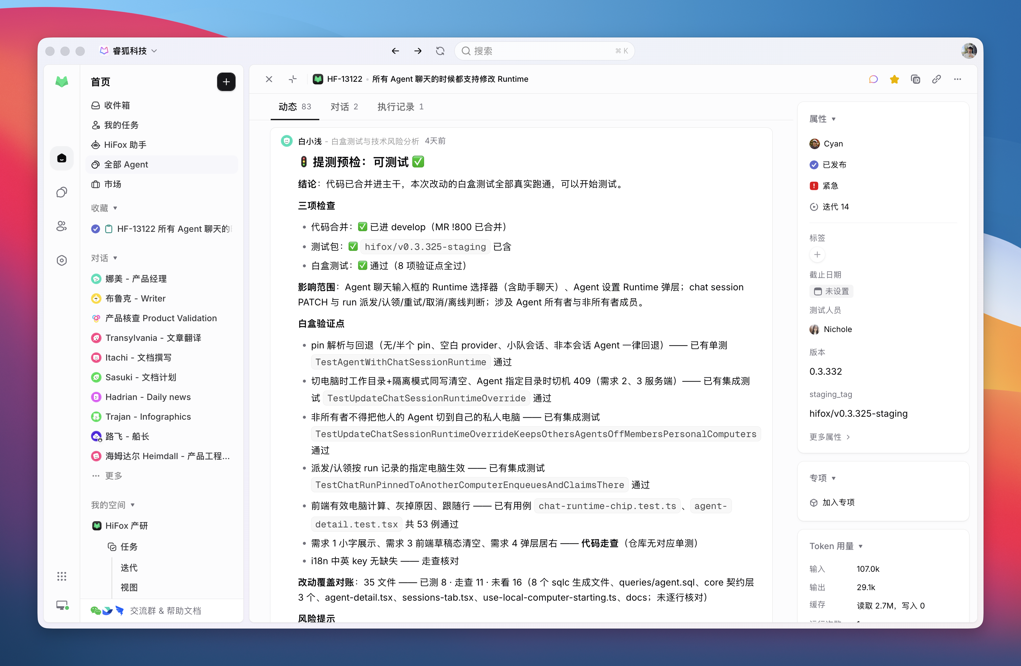
Task: Go forward with the right arrow
Action: click(x=418, y=51)
